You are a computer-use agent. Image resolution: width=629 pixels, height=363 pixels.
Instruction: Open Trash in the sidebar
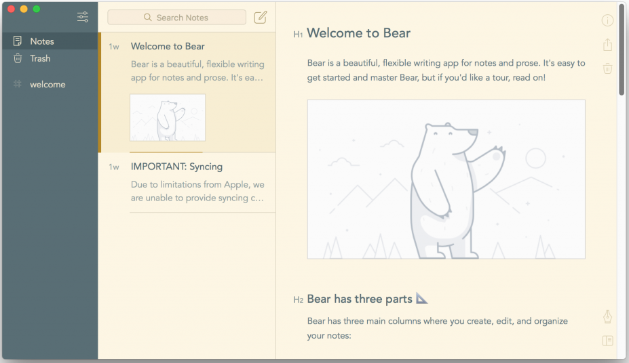(x=50, y=58)
